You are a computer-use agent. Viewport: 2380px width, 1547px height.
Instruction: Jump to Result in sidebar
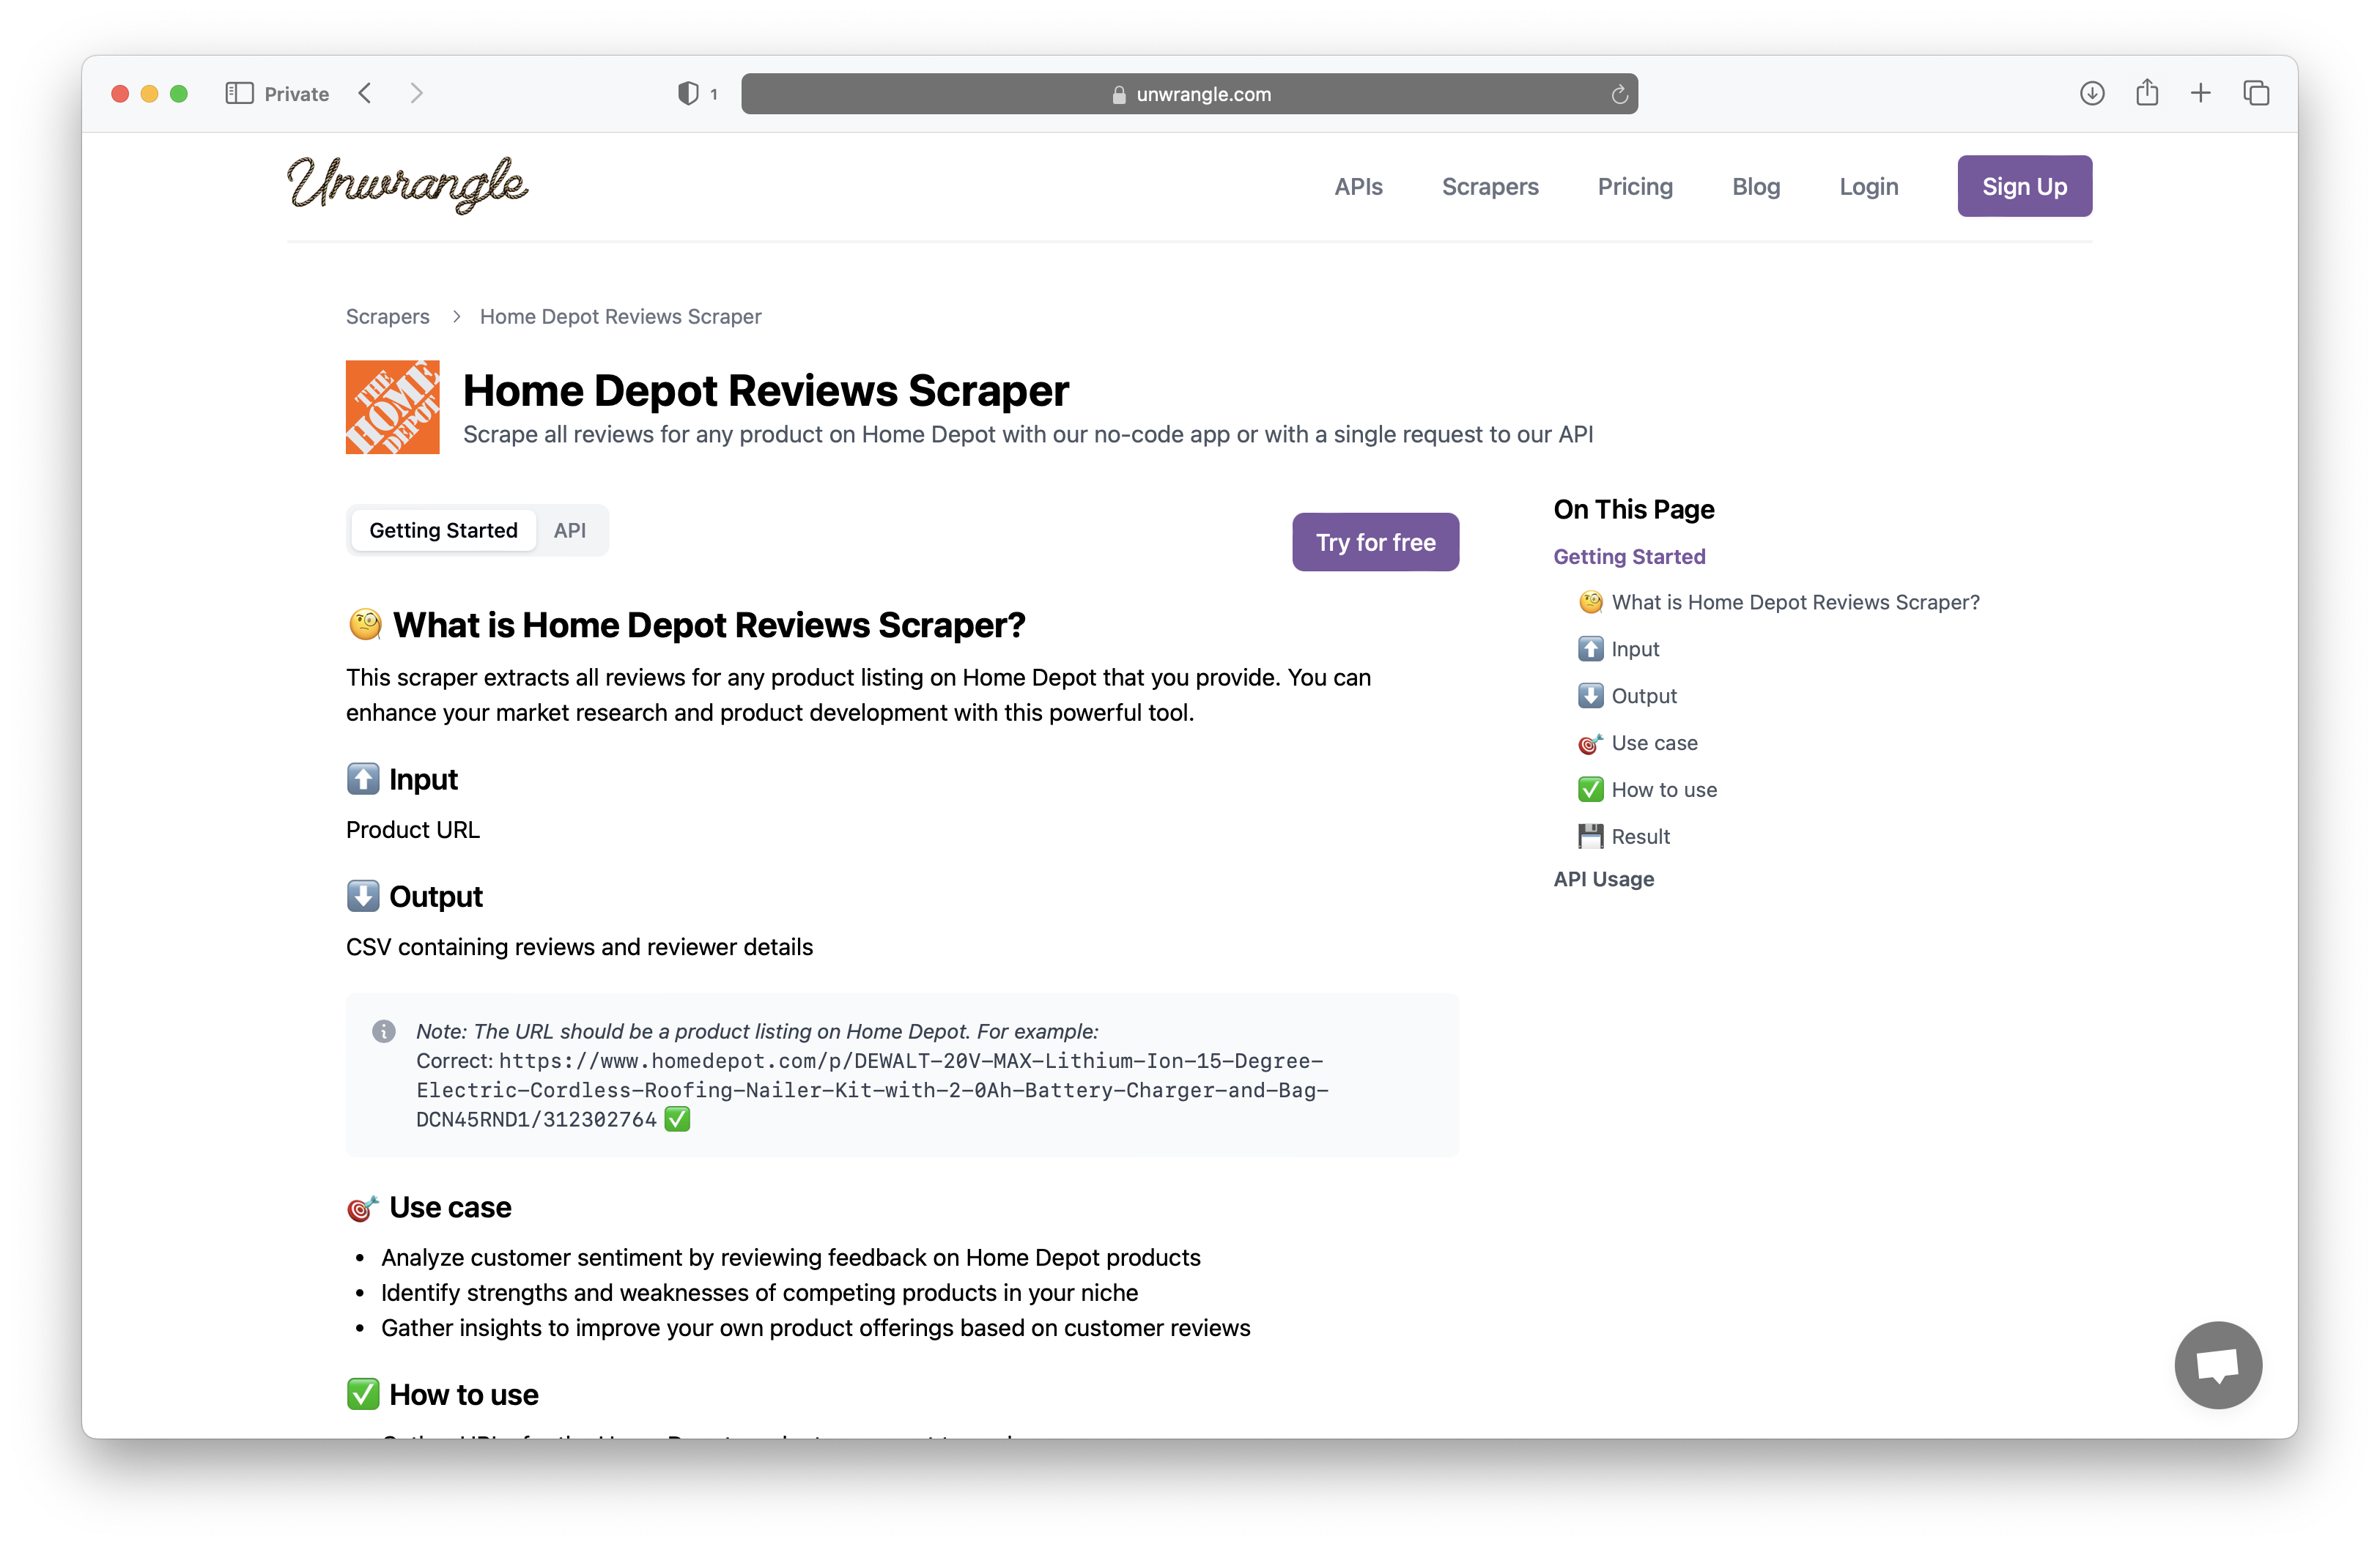click(1624, 836)
